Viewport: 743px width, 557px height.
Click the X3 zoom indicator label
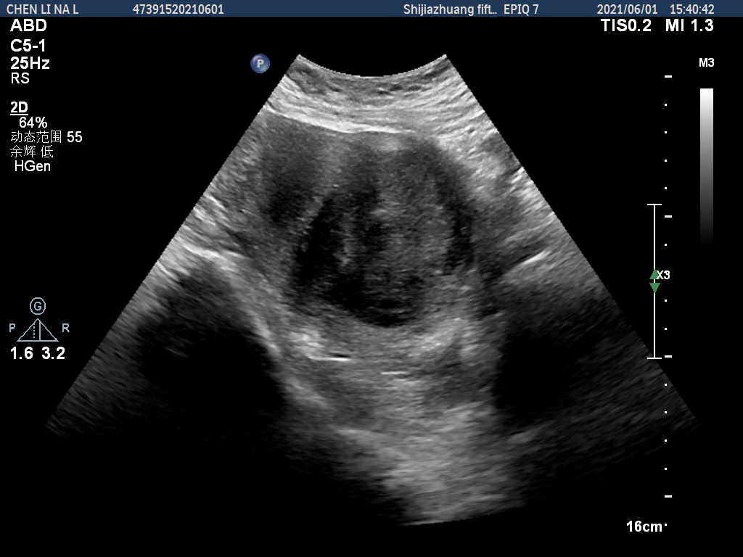coord(664,275)
